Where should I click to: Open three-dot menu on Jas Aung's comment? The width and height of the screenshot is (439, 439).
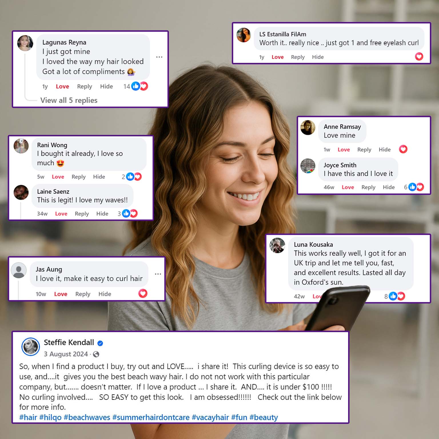[158, 274]
